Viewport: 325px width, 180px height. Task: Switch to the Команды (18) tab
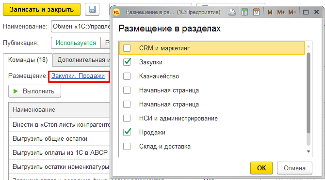(x=28, y=60)
